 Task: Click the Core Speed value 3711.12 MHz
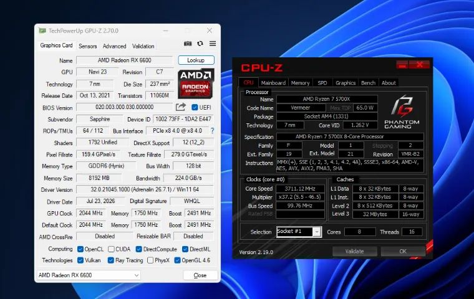click(x=300, y=189)
